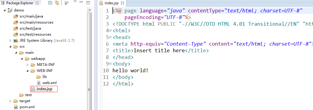This screenshot has height=110, width=313.
Task: Click the closing </head> tag on line 8
Action: (123, 57)
